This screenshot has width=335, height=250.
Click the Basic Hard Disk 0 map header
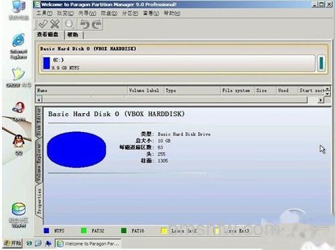tap(88, 49)
